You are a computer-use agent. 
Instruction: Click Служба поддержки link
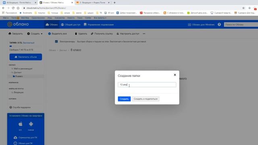(x=20, y=108)
